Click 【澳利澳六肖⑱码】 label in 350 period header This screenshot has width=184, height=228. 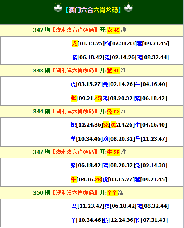(75, 193)
